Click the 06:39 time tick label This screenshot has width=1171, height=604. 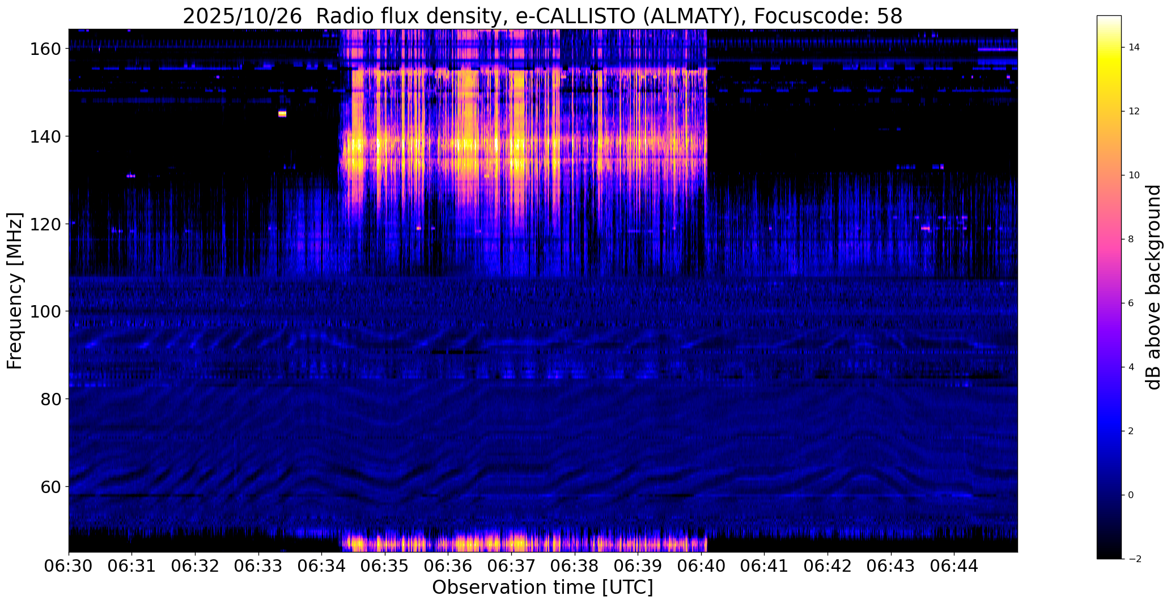point(638,565)
